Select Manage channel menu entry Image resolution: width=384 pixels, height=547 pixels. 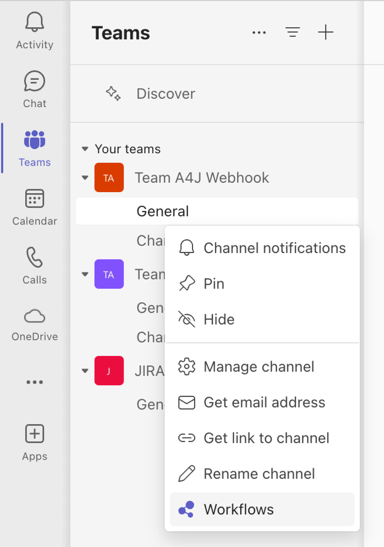[262, 367]
